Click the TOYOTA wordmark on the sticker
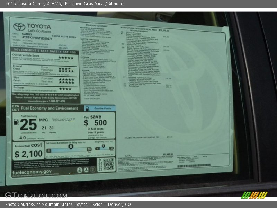 pyautogui.click(x=39, y=27)
